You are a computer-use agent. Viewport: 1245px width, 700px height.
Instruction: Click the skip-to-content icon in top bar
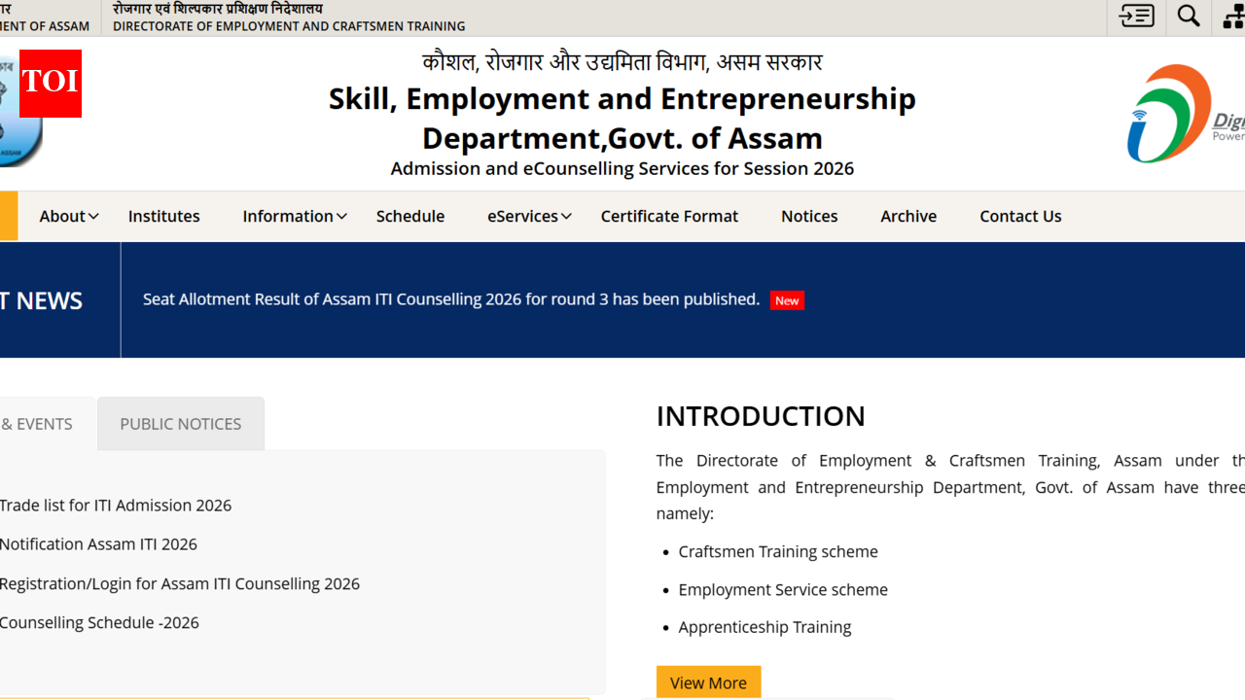[x=1136, y=16]
